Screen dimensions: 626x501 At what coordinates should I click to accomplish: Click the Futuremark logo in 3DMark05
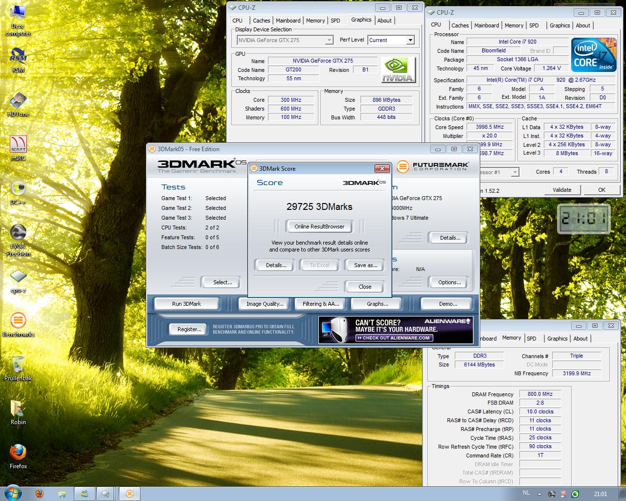point(432,166)
